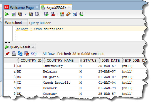Image resolution: width=155 pixels, height=107 pixels.
Task: Open the SQL History icon
Action: 75,14
